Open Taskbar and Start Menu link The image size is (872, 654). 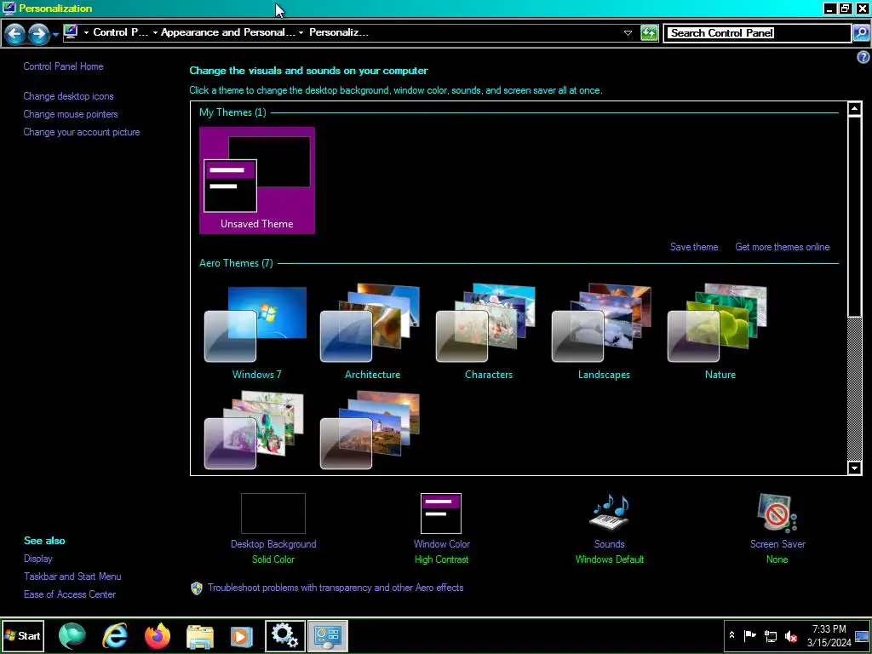pos(72,577)
